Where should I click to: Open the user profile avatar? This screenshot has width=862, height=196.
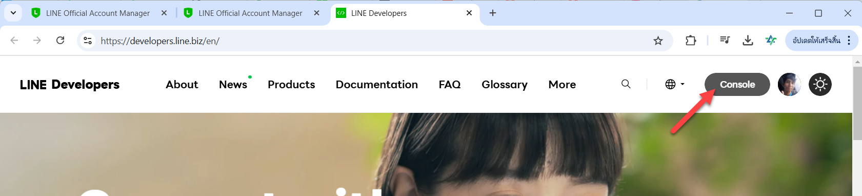pos(789,84)
